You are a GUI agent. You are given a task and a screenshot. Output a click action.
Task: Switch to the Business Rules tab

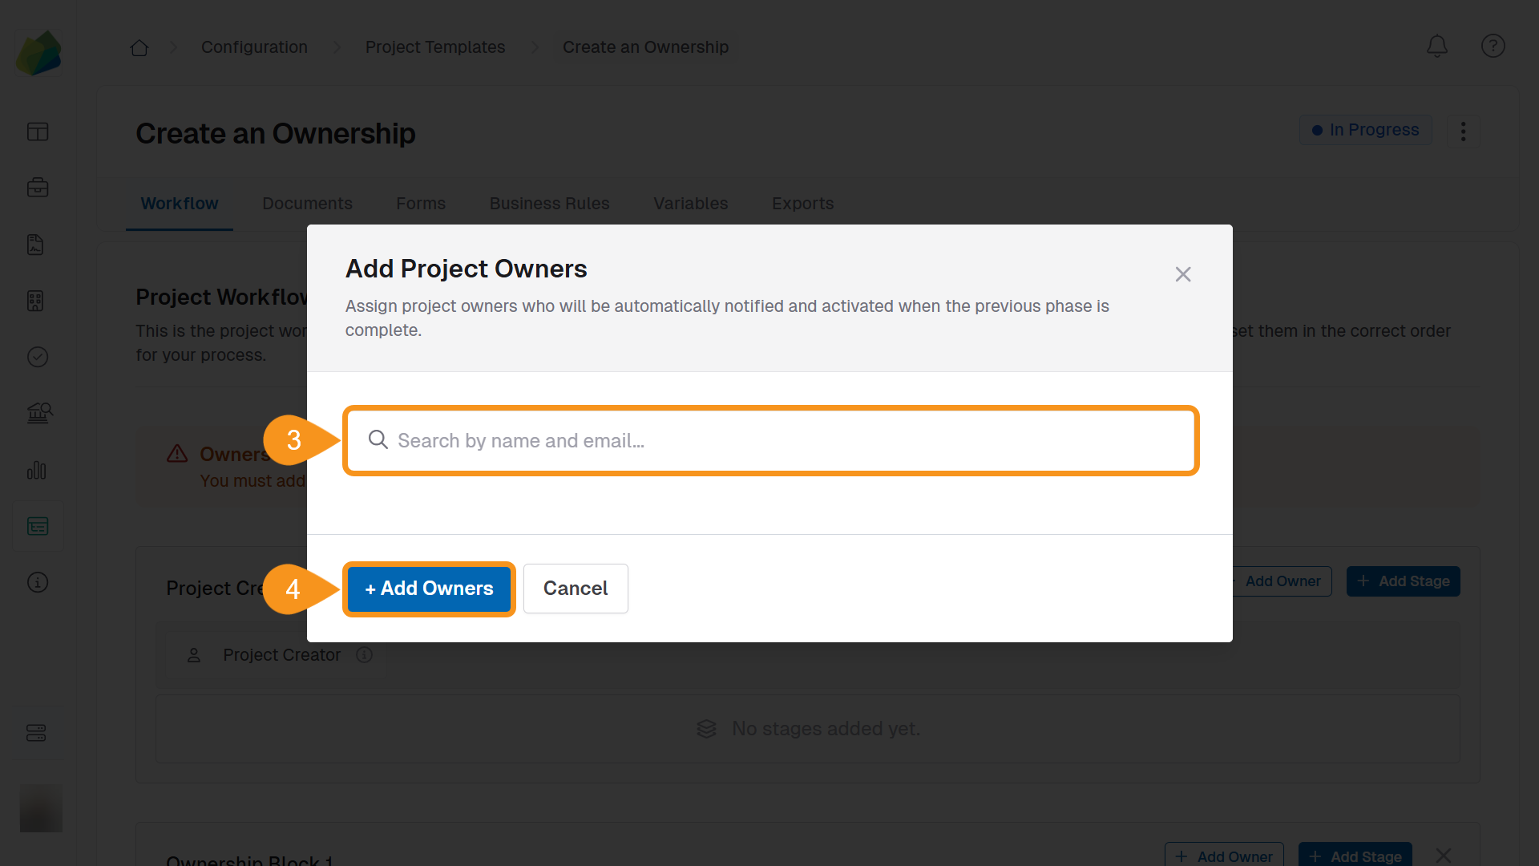(x=549, y=204)
